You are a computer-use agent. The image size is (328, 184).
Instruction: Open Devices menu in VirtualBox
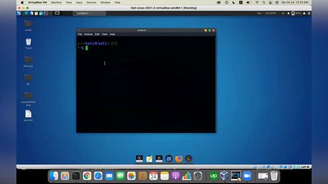tap(91, 3)
